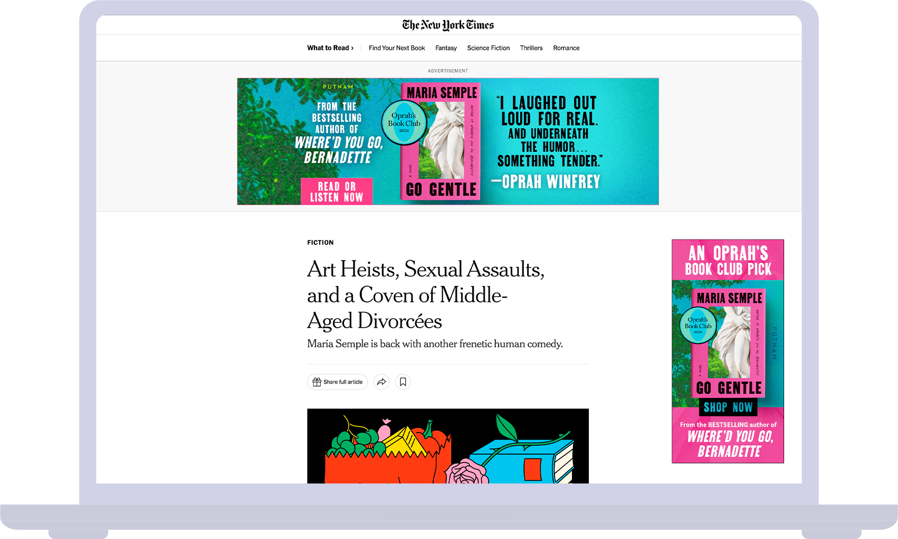Save article with bookmark icon

[x=403, y=382]
